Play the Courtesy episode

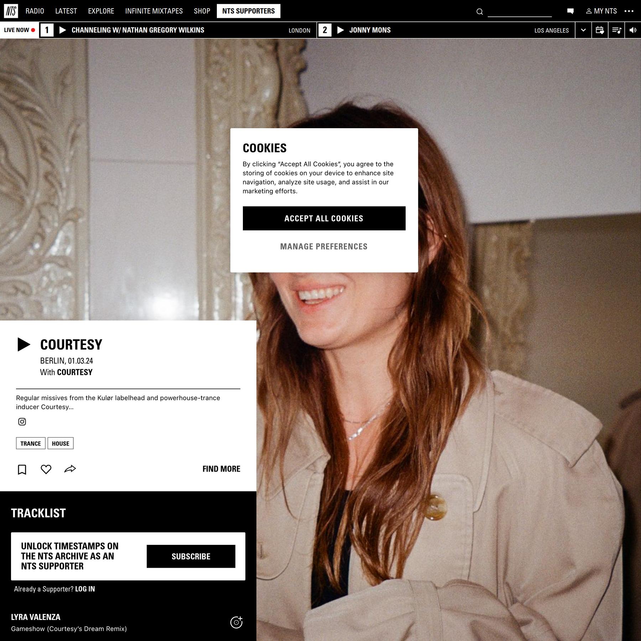coord(24,344)
